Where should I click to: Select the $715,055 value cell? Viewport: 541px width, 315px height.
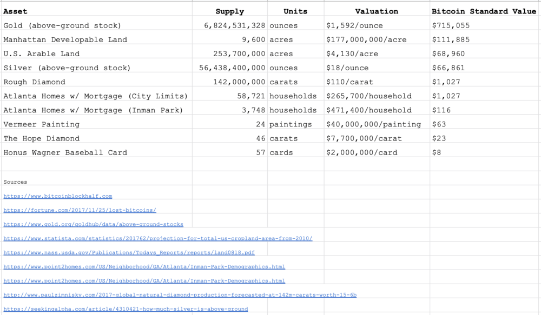[x=484, y=25]
